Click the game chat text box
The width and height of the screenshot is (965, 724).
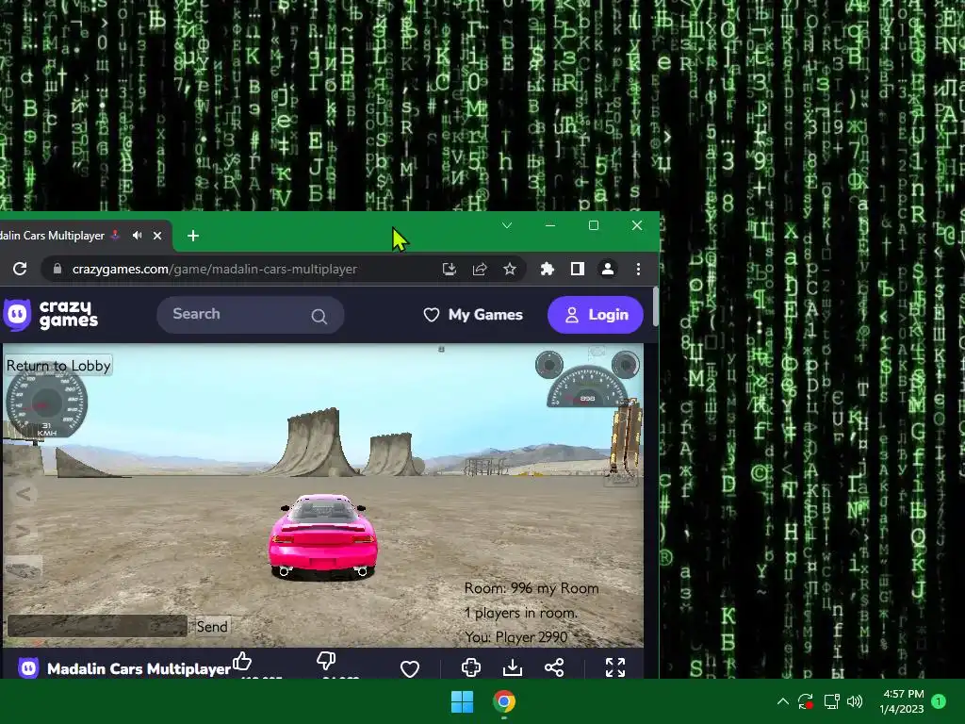coord(97,626)
